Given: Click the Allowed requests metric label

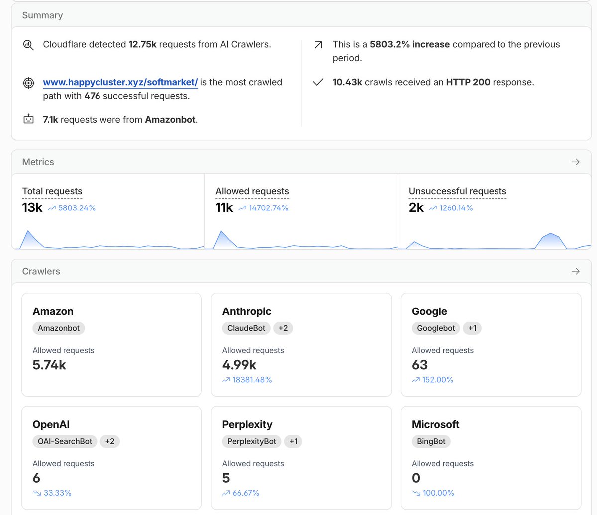Looking at the screenshot, I should point(252,191).
